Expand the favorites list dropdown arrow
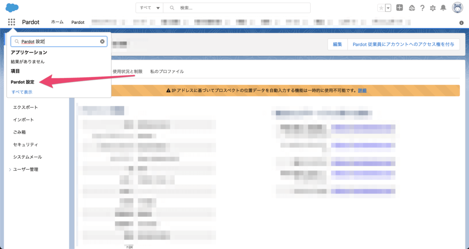This screenshot has height=249, width=469. (x=388, y=8)
